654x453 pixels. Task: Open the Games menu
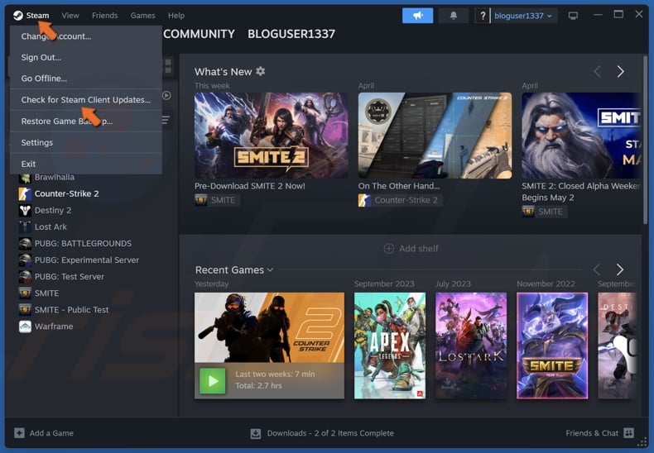tap(142, 16)
